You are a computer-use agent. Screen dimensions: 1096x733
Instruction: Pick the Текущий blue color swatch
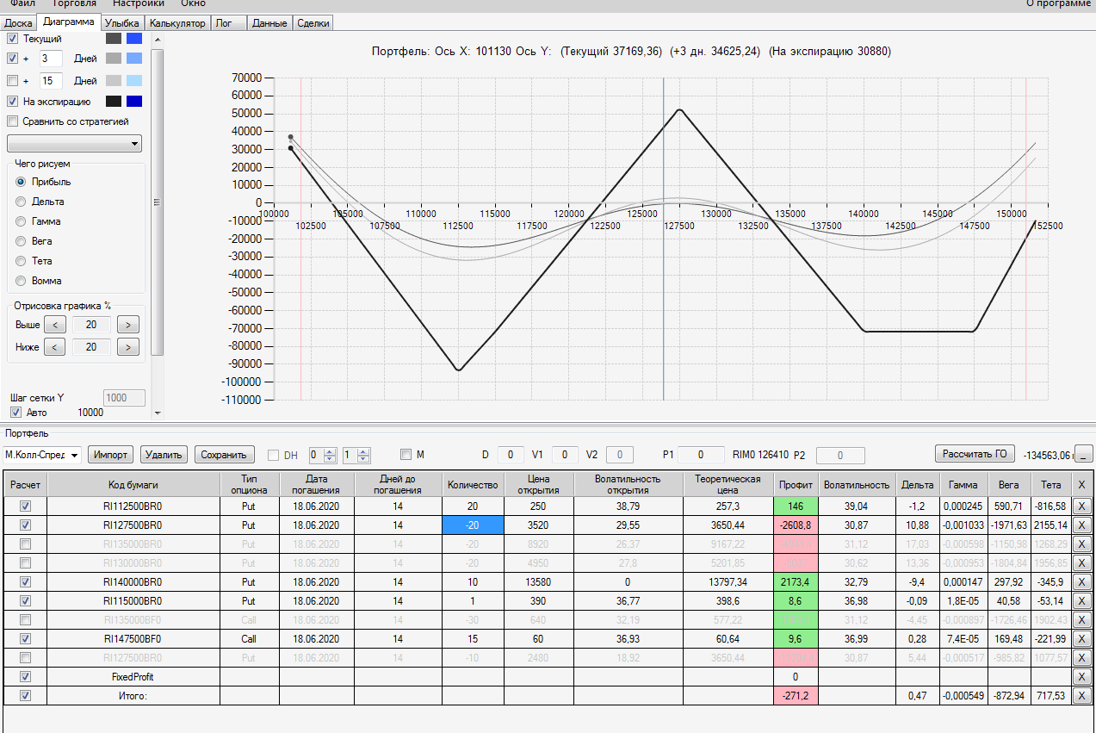[133, 39]
